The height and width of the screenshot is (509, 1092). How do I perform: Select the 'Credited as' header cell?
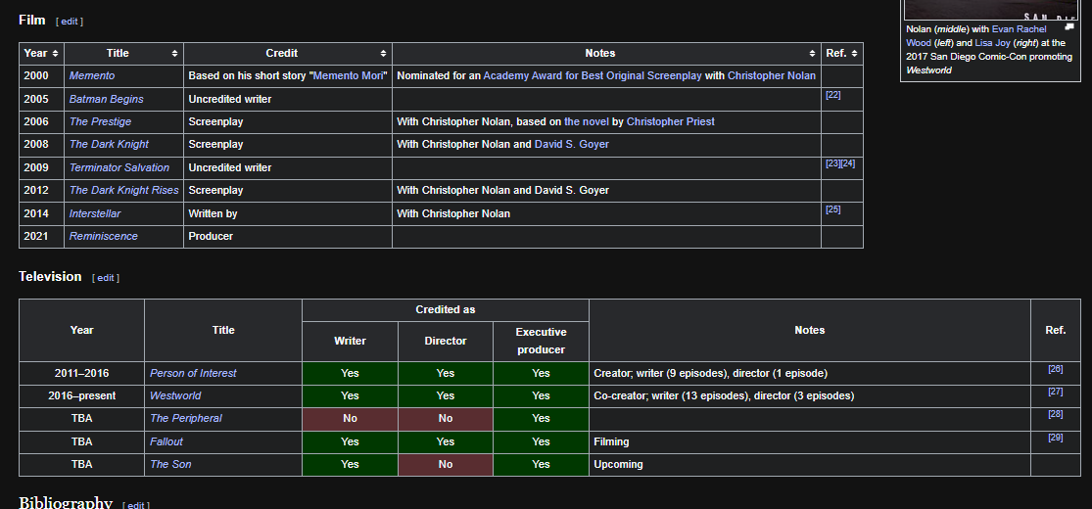tap(446, 310)
